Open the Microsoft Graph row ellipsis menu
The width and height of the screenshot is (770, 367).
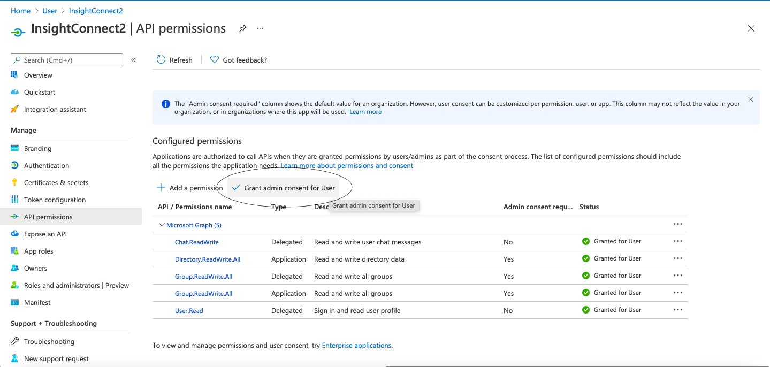tap(677, 224)
